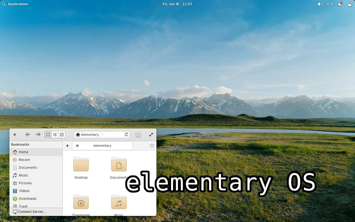Open Downloads bookmark in the sidebar

point(36,199)
